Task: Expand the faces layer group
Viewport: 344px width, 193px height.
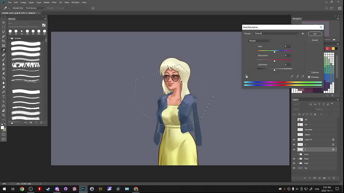Action: pyautogui.click(x=298, y=159)
